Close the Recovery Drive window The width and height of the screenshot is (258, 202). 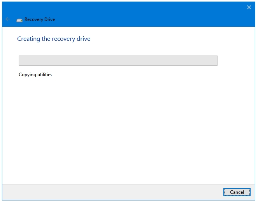[249, 7]
